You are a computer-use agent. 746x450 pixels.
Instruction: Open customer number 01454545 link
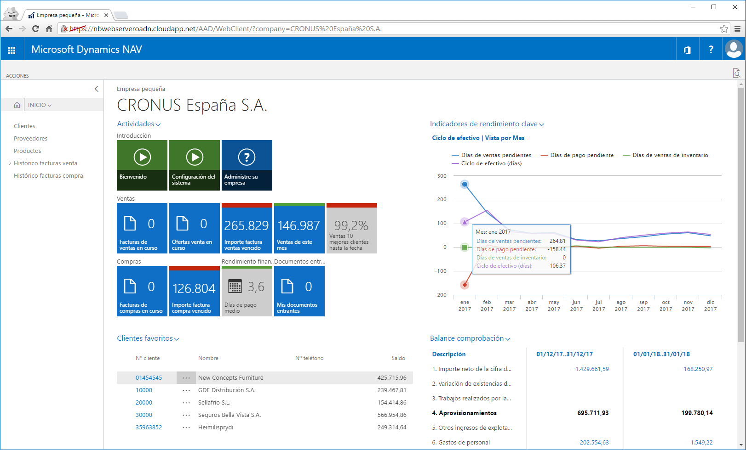pyautogui.click(x=149, y=378)
